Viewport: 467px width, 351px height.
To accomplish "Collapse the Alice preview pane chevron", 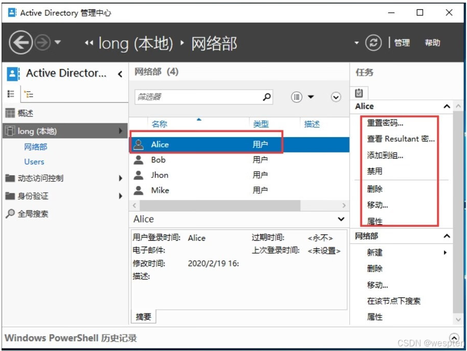I will click(341, 219).
